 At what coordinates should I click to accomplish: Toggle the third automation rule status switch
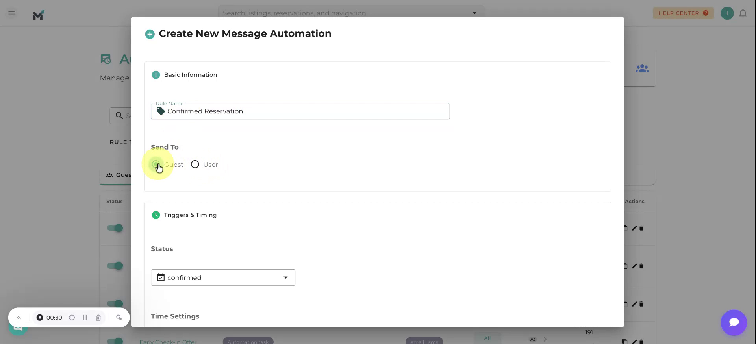click(x=115, y=303)
